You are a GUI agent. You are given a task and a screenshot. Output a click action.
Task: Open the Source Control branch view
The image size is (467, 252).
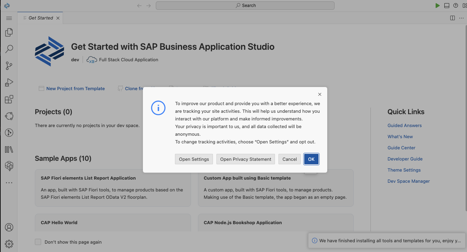point(9,66)
